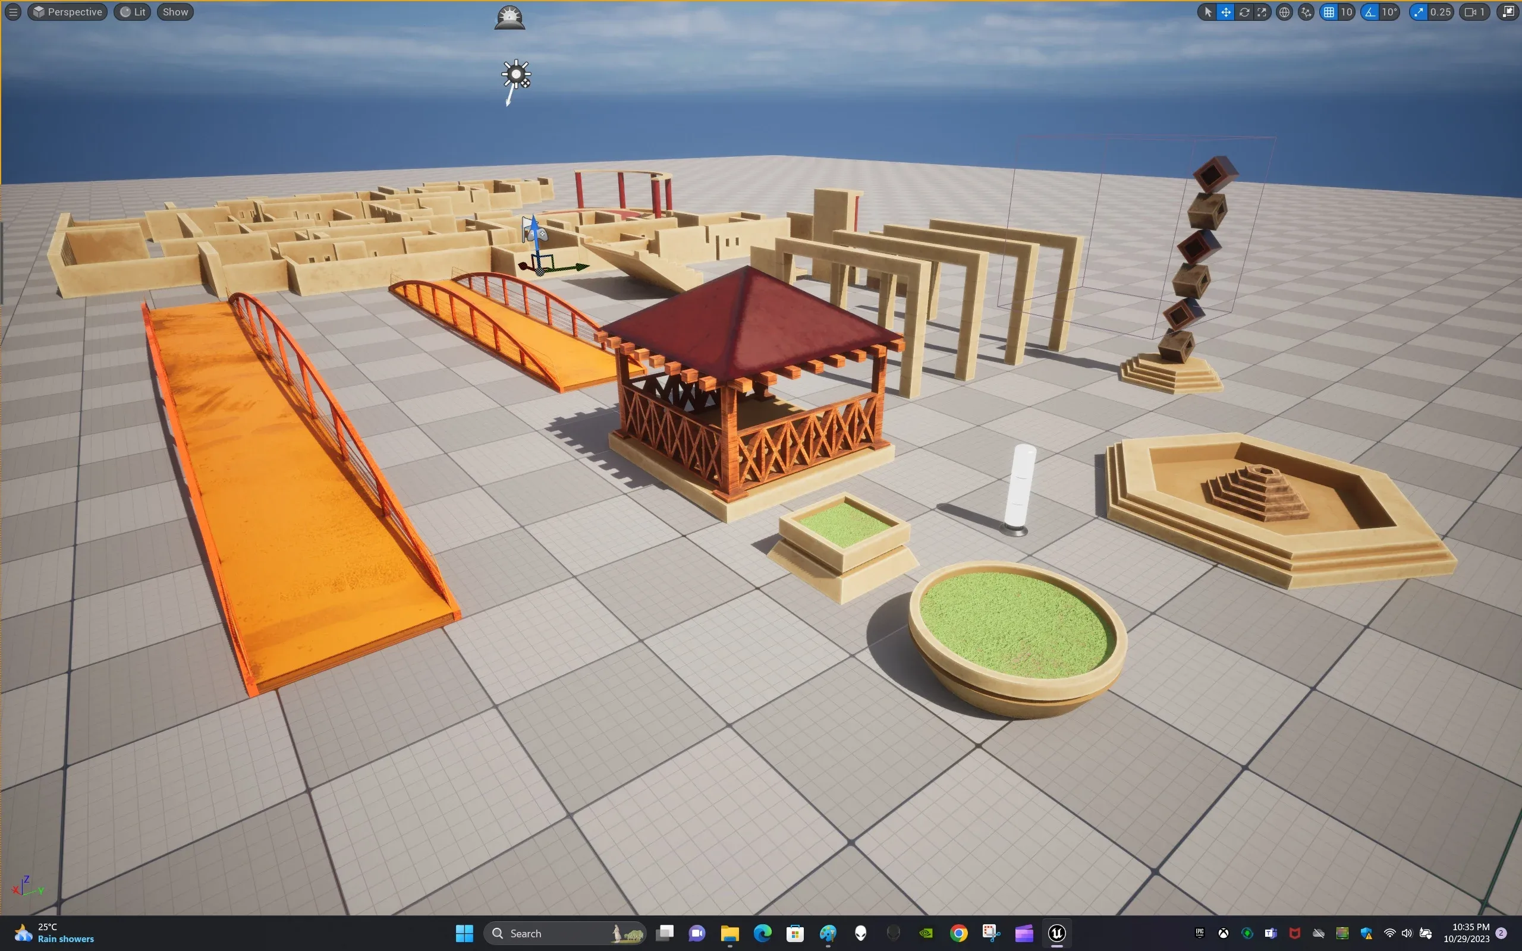Viewport: 1522px width, 951px height.
Task: Switch to Unreal Engine taskbar icon
Action: tap(1056, 933)
